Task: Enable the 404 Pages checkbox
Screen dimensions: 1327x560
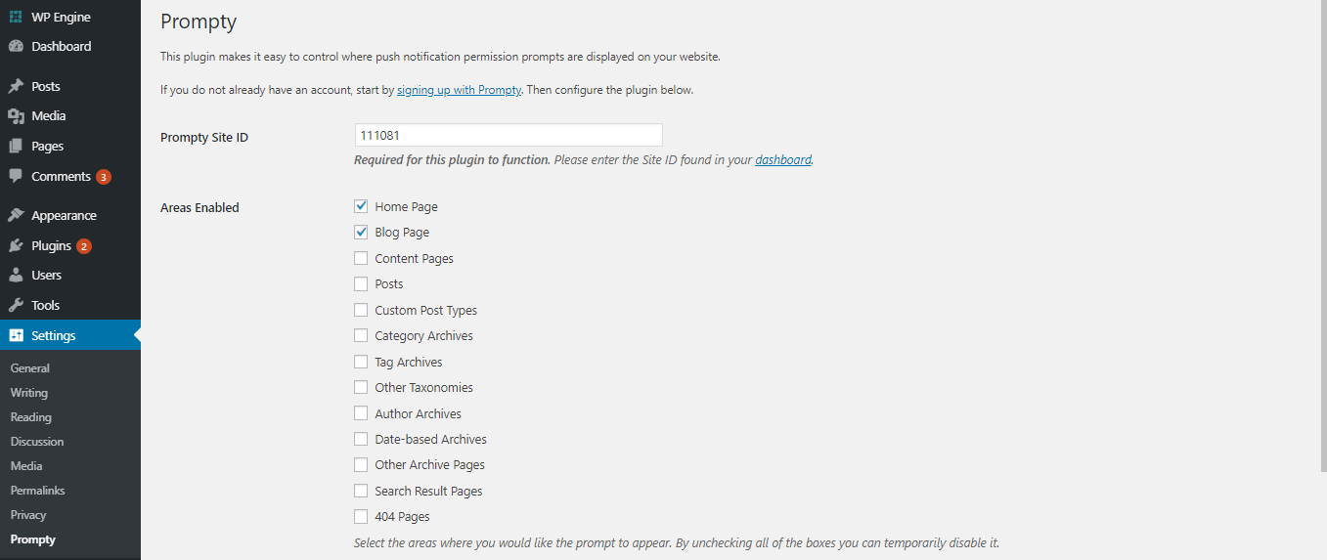Action: [x=361, y=516]
